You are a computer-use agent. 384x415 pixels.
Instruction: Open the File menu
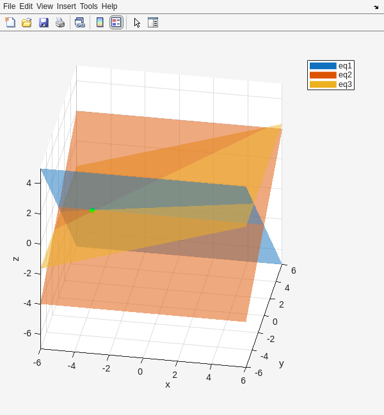[9, 6]
